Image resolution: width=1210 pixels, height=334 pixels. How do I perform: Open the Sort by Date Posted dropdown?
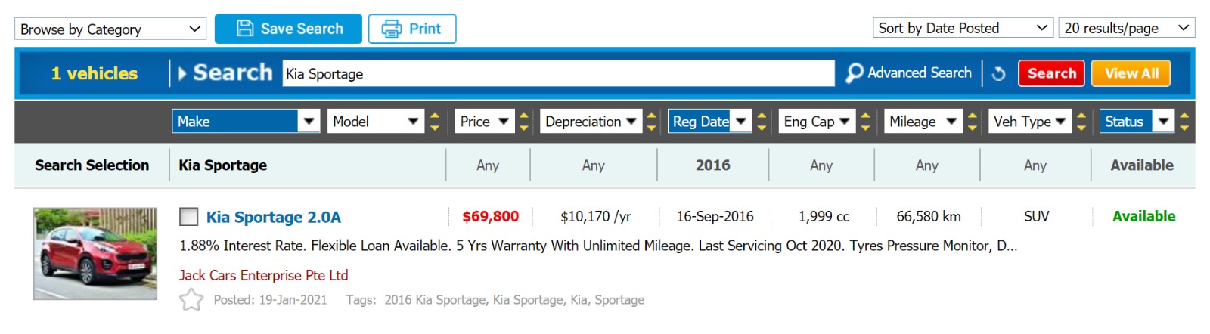point(963,28)
